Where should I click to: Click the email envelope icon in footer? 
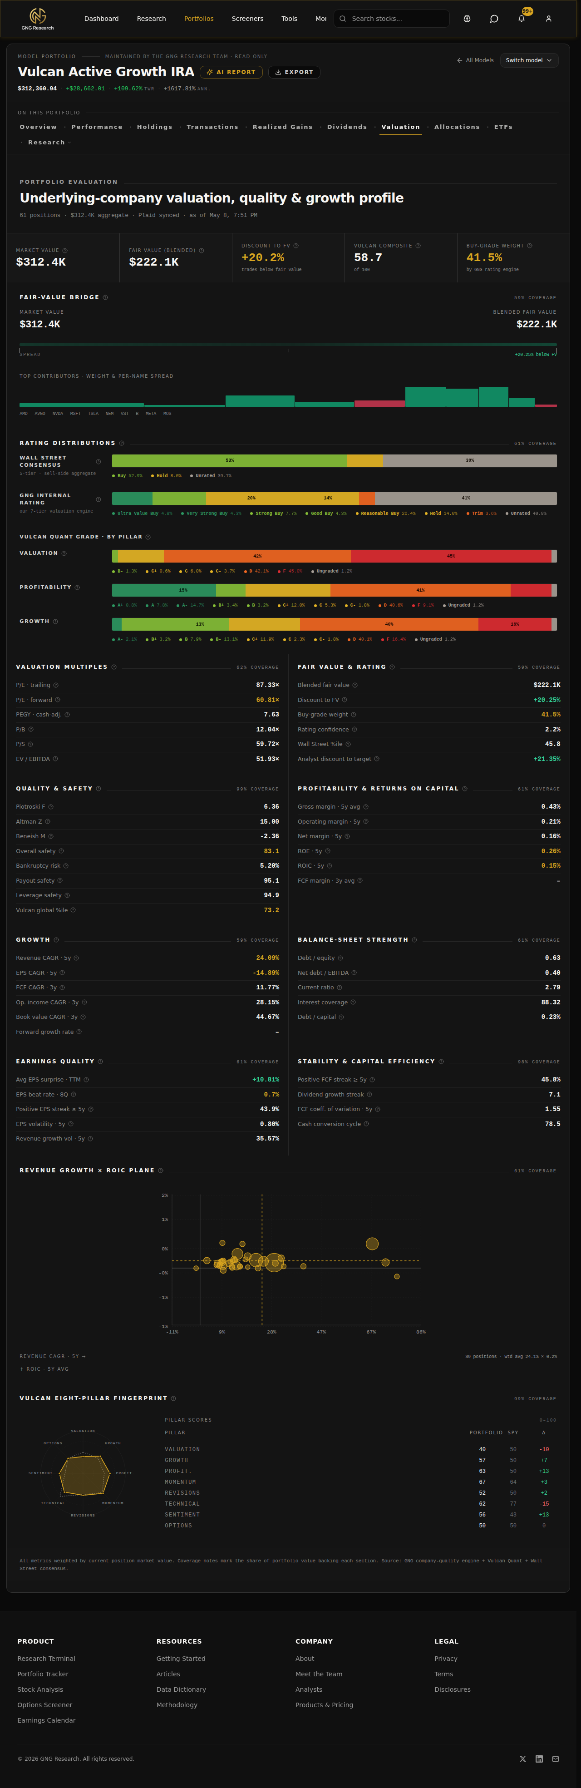[x=555, y=1759]
